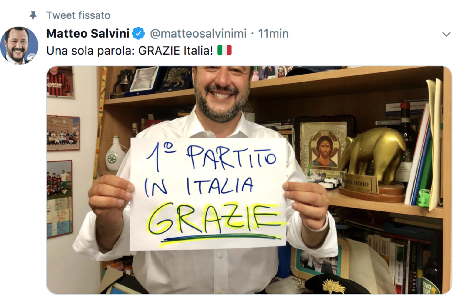This screenshot has width=455, height=303.
Task: Click the word GRAZIE in the tweet text
Action: pyautogui.click(x=159, y=51)
